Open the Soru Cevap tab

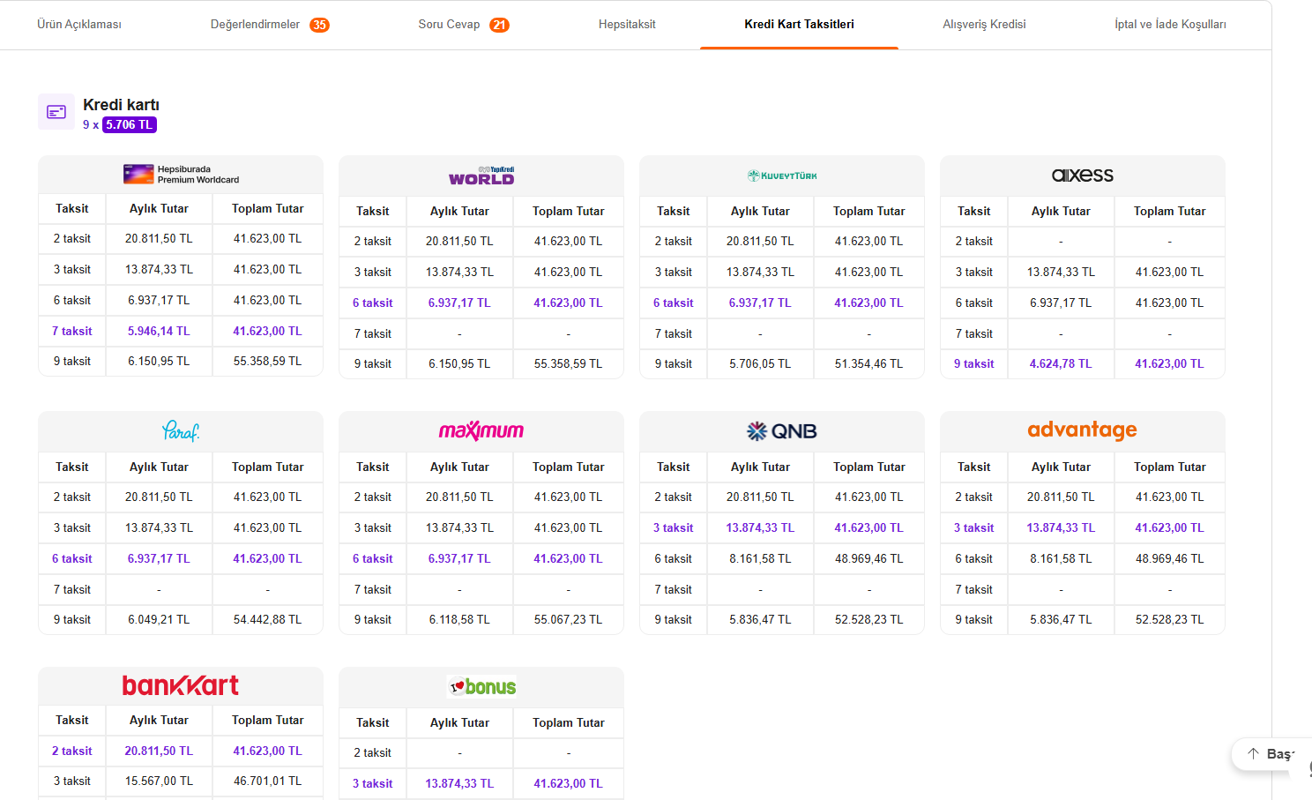(x=464, y=25)
